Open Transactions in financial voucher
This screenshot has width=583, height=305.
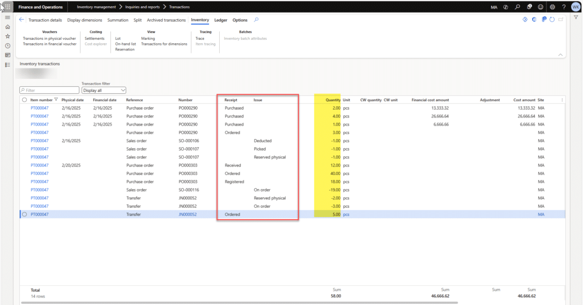(x=50, y=44)
